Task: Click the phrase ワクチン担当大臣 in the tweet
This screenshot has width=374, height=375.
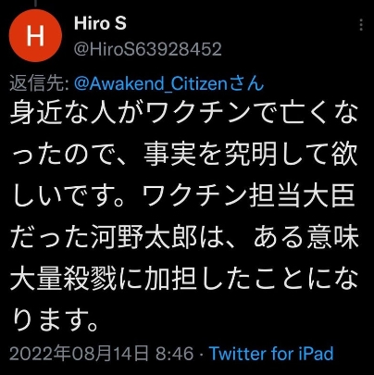Action: (x=249, y=196)
